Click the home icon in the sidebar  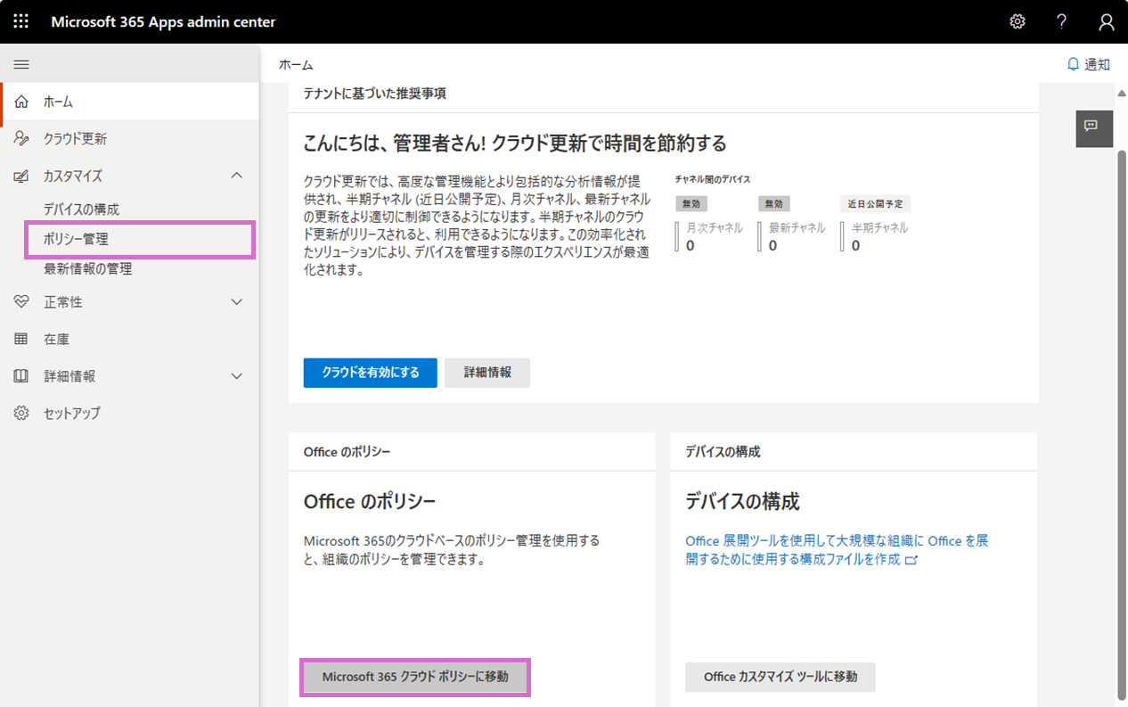tap(21, 102)
